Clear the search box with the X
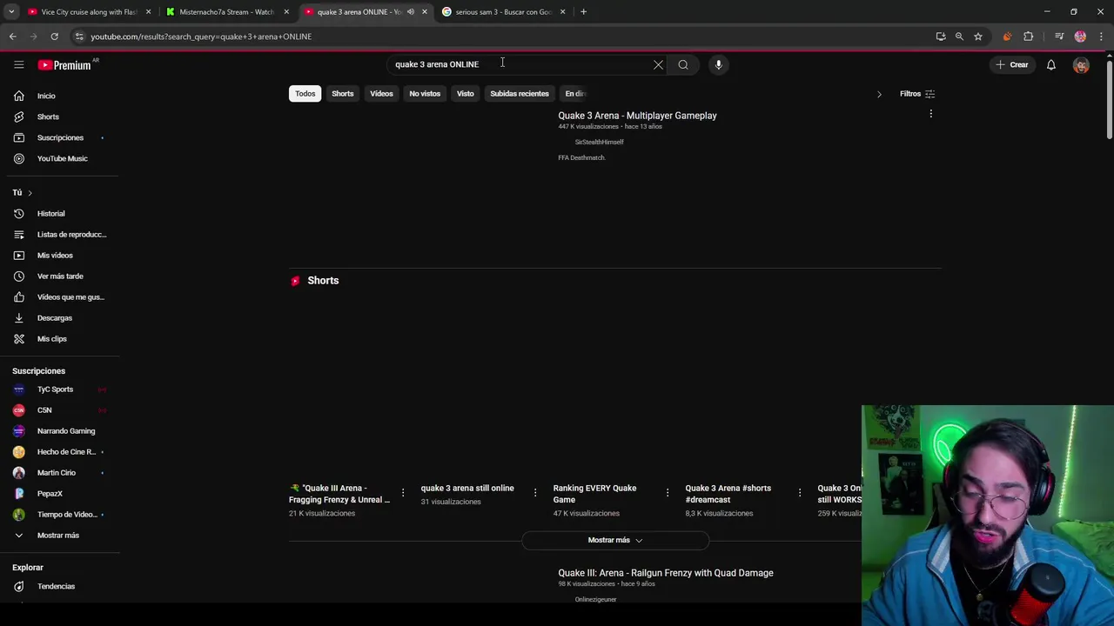Screen dimensions: 1114x626 pos(658,64)
